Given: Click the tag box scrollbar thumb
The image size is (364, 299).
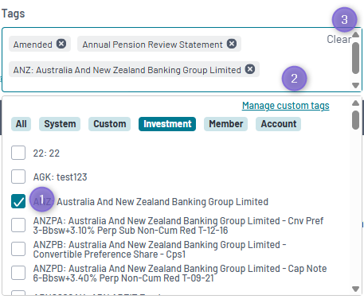Looking at the screenshot, I should (355, 58).
